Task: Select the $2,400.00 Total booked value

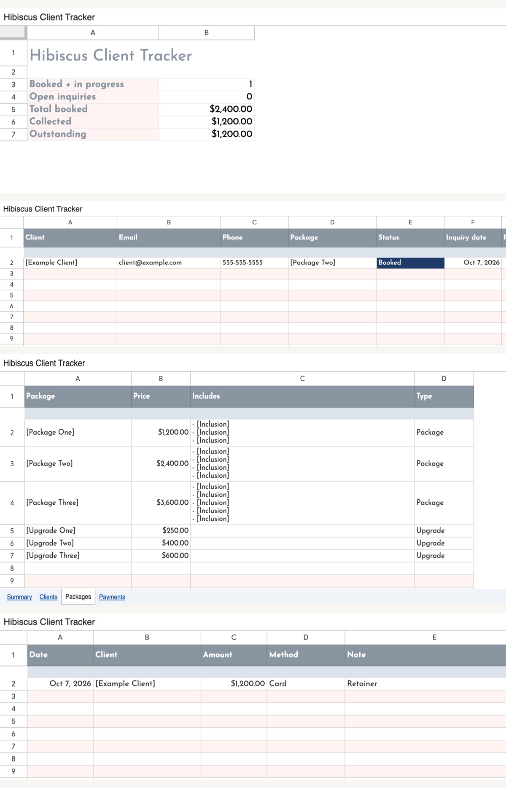Action: coord(207,109)
